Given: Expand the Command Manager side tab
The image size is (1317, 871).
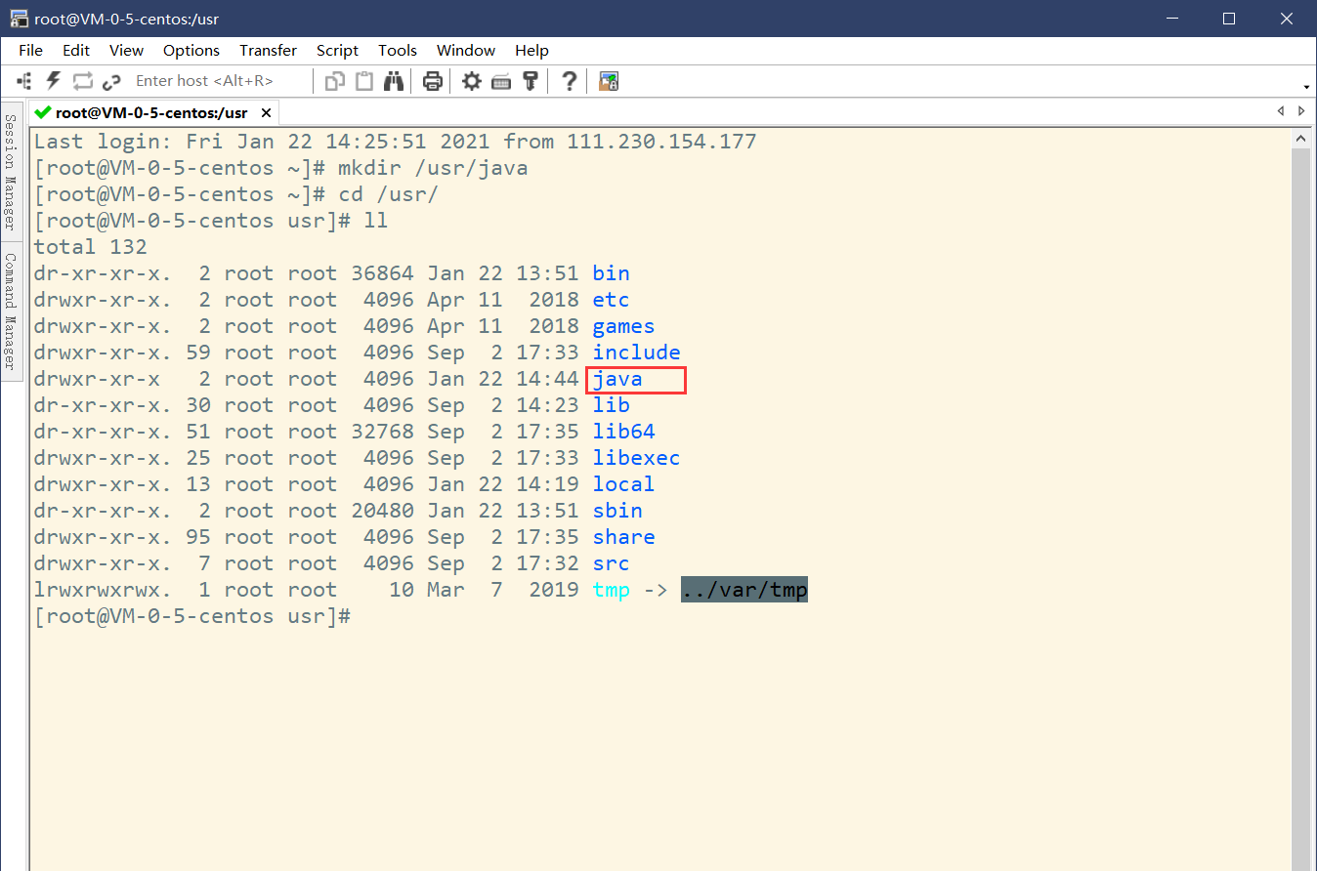Looking at the screenshot, I should (x=10, y=311).
